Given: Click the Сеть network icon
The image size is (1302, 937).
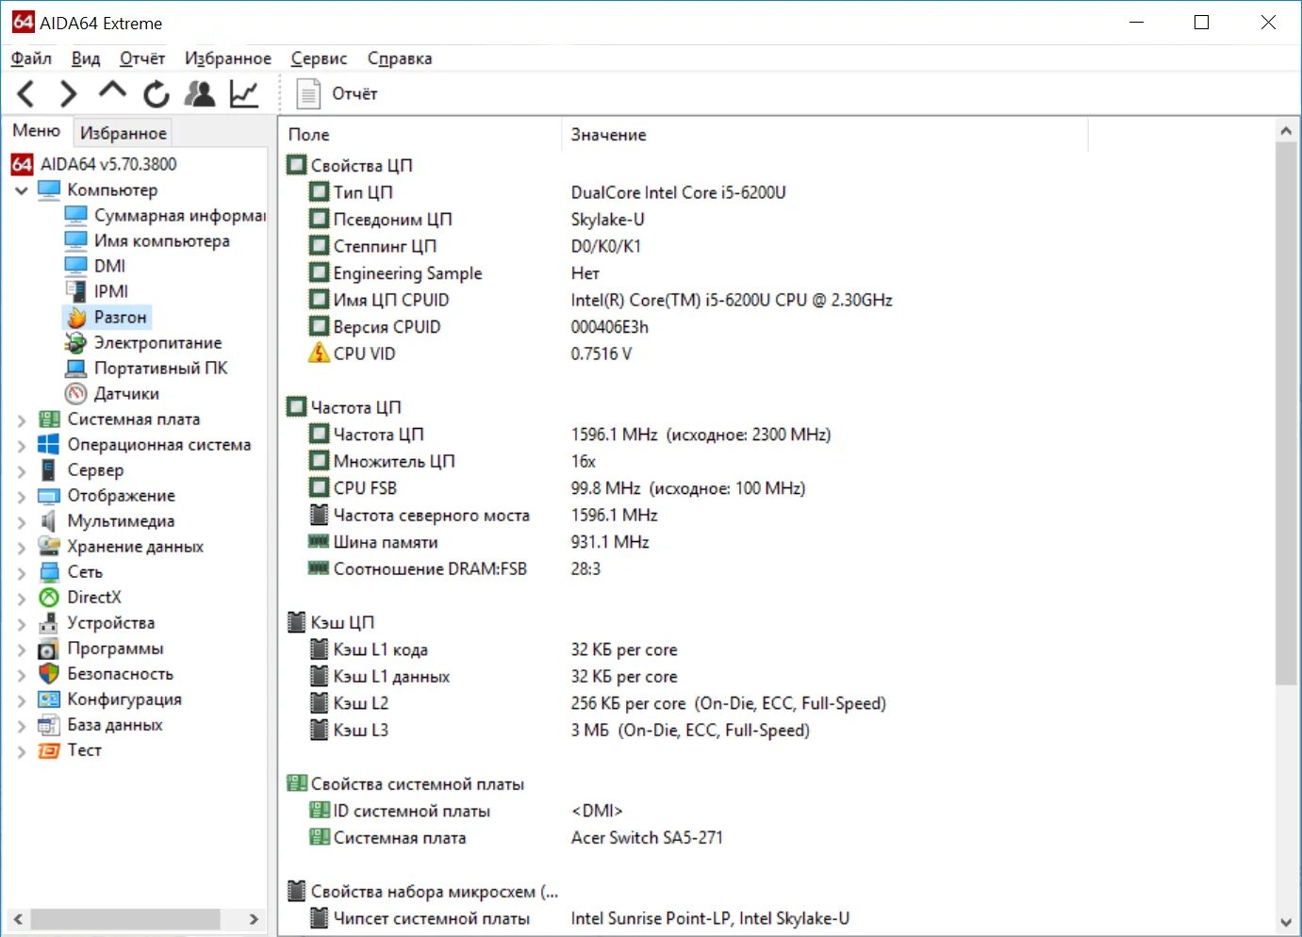Looking at the screenshot, I should coord(49,572).
